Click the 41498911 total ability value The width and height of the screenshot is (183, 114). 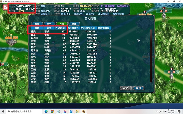(x=73, y=31)
